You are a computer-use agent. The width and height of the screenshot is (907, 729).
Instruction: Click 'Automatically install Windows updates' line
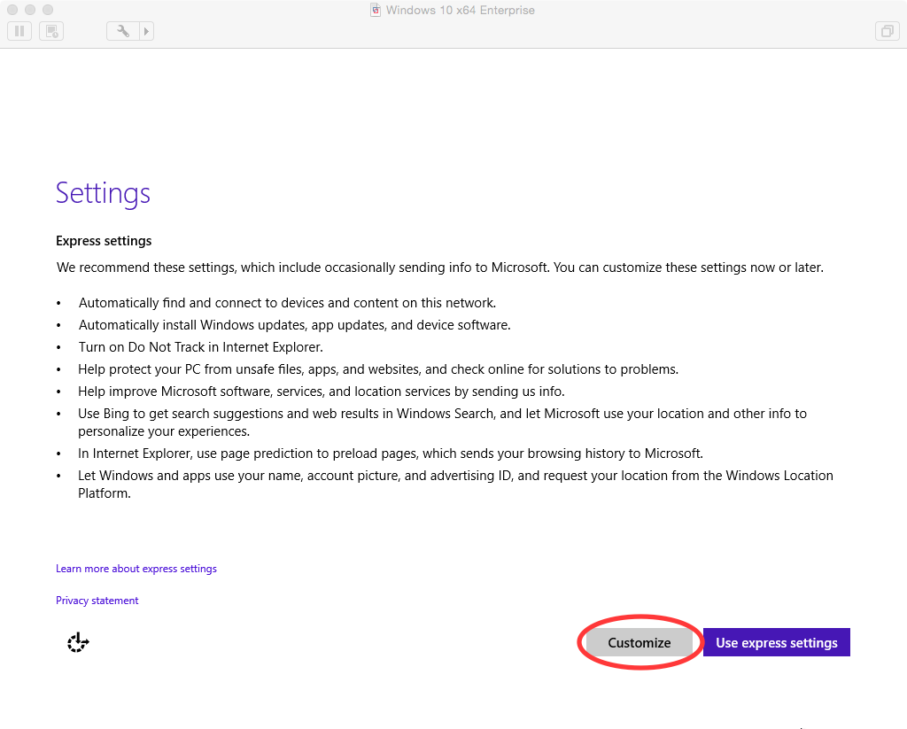pyautogui.click(x=294, y=325)
